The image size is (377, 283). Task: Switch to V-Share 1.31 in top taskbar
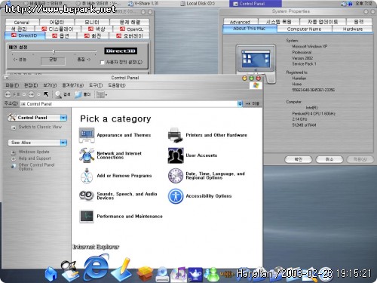point(143,4)
